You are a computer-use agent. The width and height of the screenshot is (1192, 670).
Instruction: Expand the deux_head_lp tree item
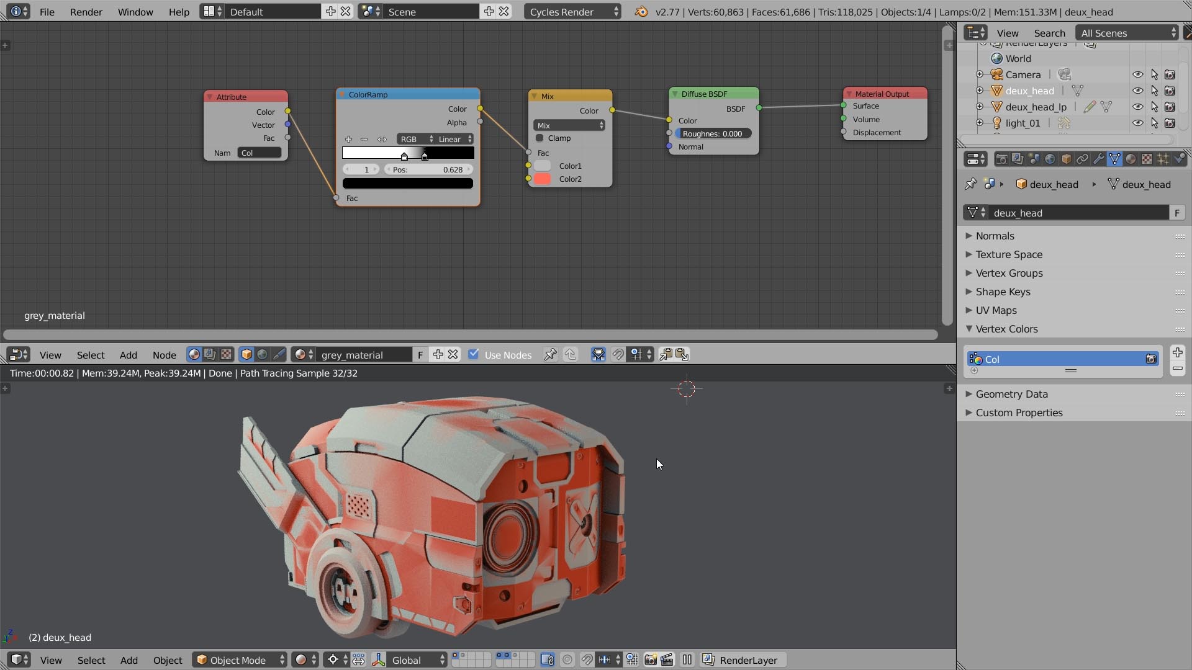[980, 107]
